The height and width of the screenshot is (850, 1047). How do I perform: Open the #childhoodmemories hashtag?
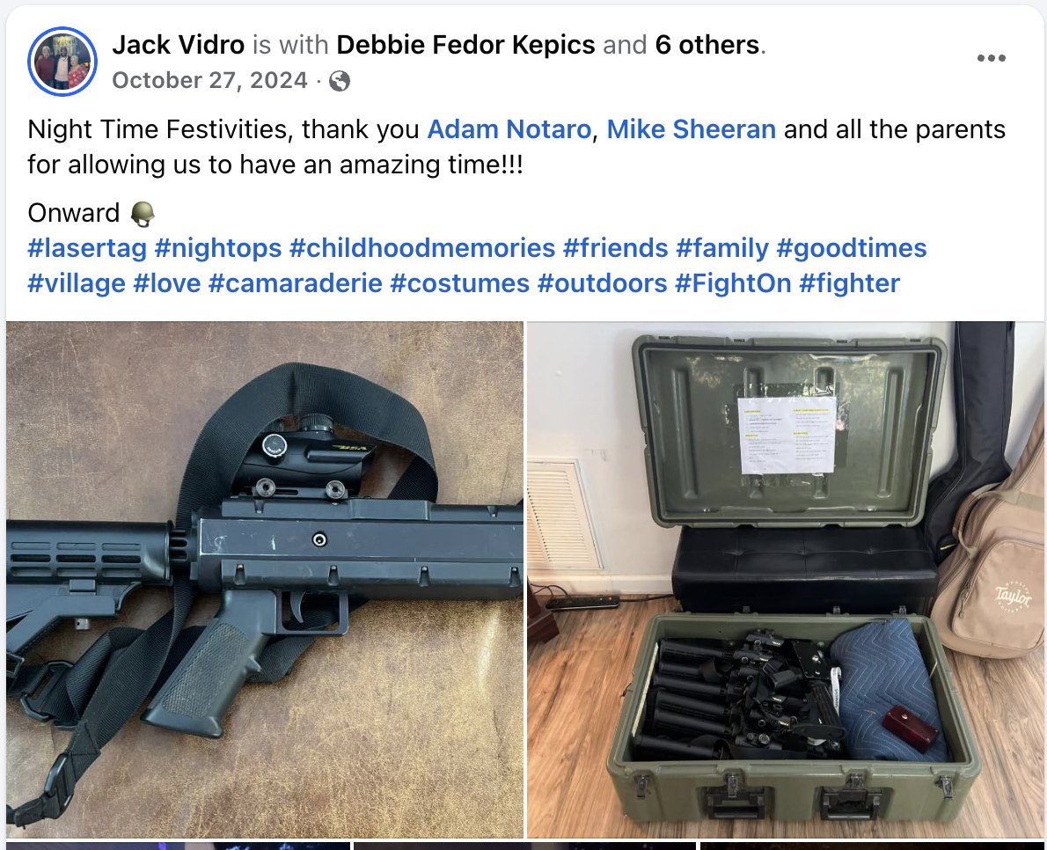tap(422, 248)
